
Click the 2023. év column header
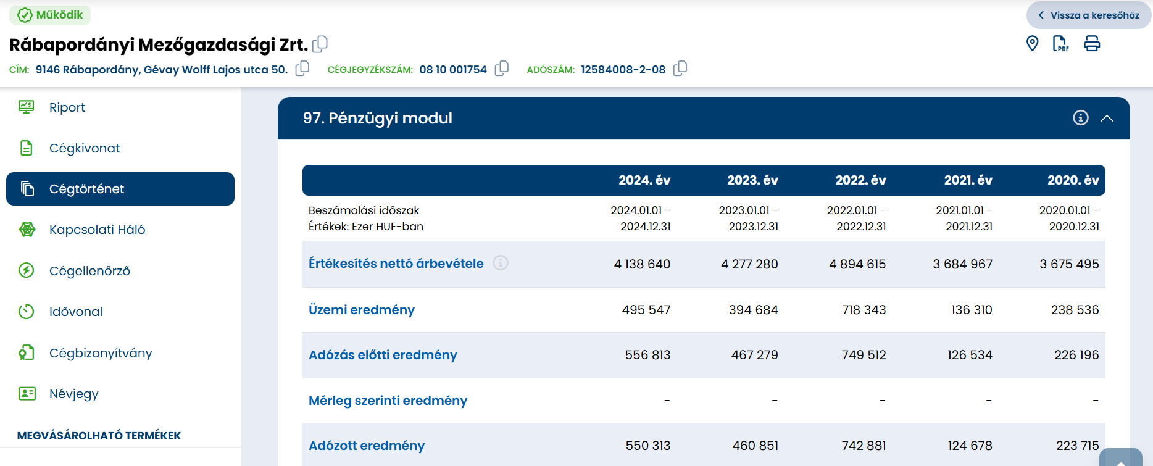[x=752, y=180]
